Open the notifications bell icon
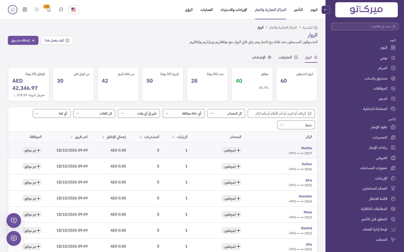404x252 pixels. pyautogui.click(x=49, y=10)
